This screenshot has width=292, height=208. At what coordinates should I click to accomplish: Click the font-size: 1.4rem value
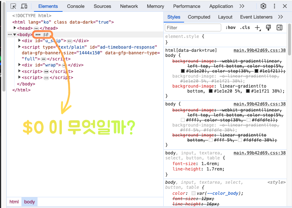click(x=210, y=164)
